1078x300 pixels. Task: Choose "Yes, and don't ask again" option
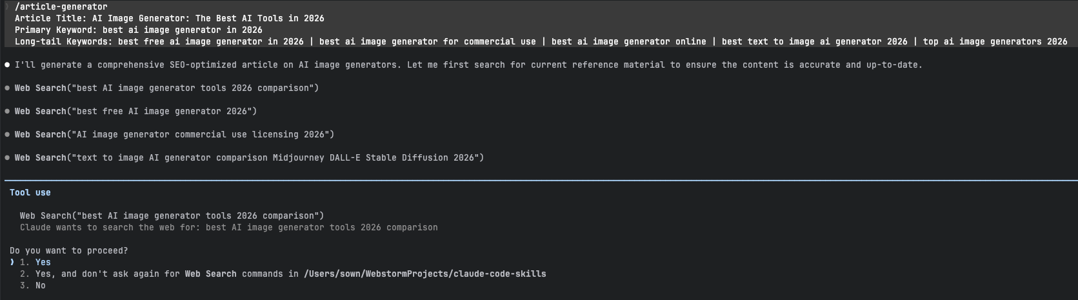point(97,274)
